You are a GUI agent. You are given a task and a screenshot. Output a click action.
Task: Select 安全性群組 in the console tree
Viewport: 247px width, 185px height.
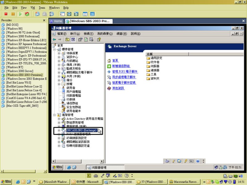pos(73,107)
